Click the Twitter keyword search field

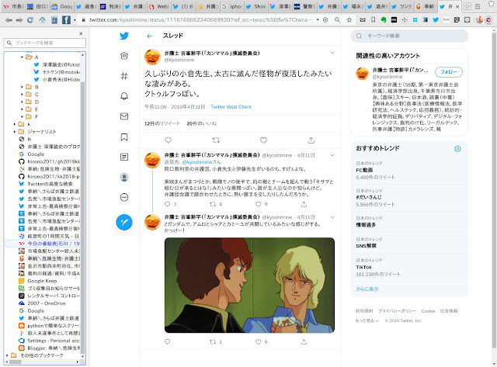click(409, 36)
